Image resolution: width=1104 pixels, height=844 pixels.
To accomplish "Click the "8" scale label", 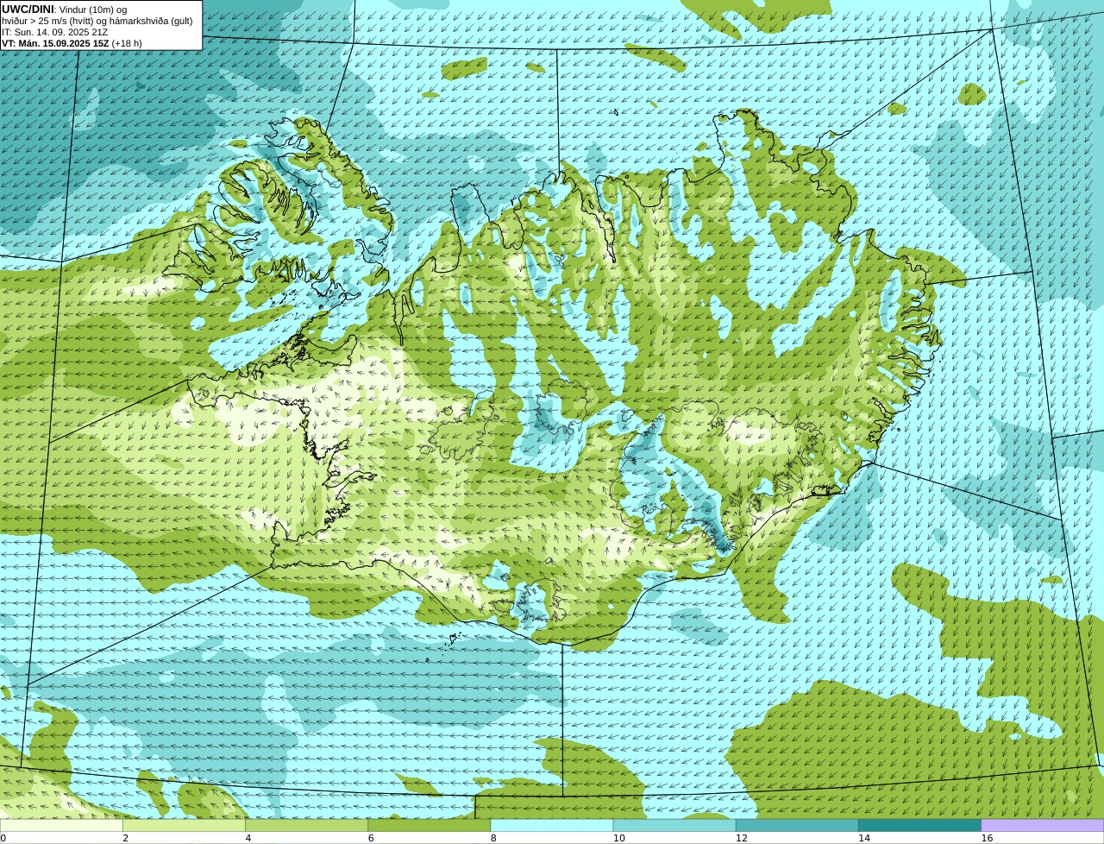I will [x=493, y=838].
